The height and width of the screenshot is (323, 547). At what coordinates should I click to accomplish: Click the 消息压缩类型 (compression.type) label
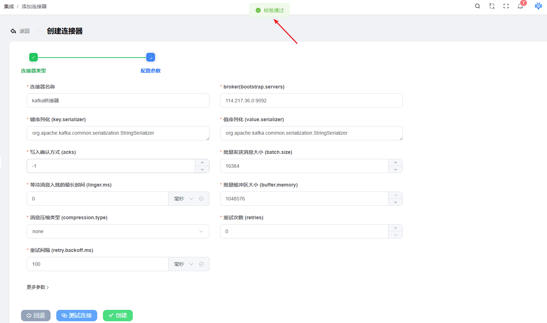click(68, 217)
